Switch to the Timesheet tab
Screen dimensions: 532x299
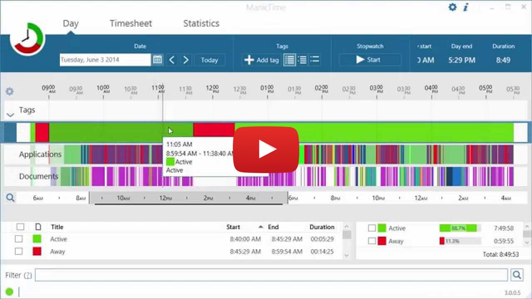pyautogui.click(x=131, y=23)
